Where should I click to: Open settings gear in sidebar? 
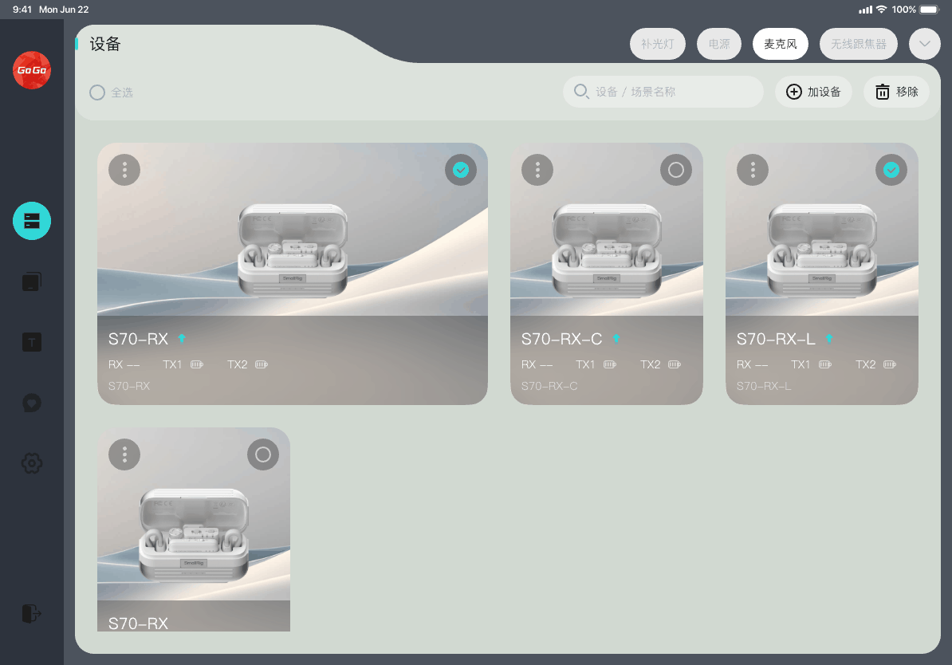pos(32,462)
